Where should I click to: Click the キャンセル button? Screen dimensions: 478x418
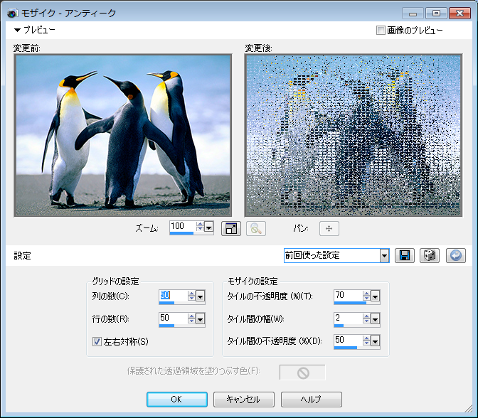pyautogui.click(x=243, y=400)
